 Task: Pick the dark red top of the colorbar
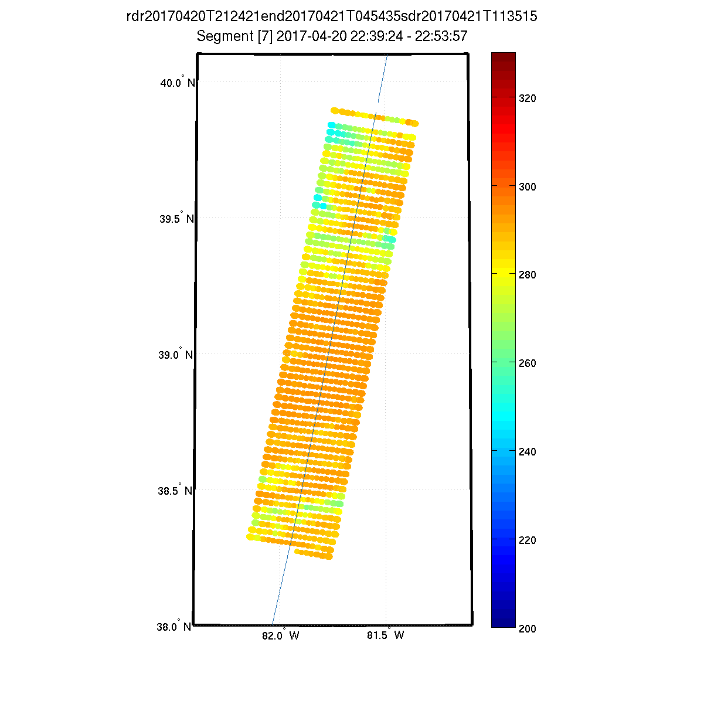(503, 57)
